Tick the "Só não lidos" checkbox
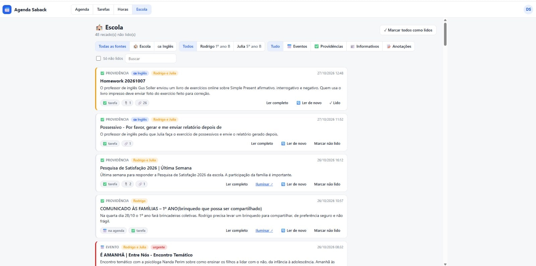 98,58
